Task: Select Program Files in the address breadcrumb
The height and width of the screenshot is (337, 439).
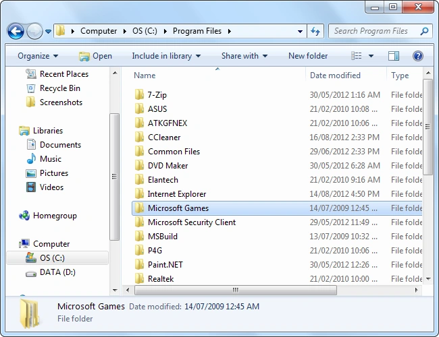Action: (197, 31)
